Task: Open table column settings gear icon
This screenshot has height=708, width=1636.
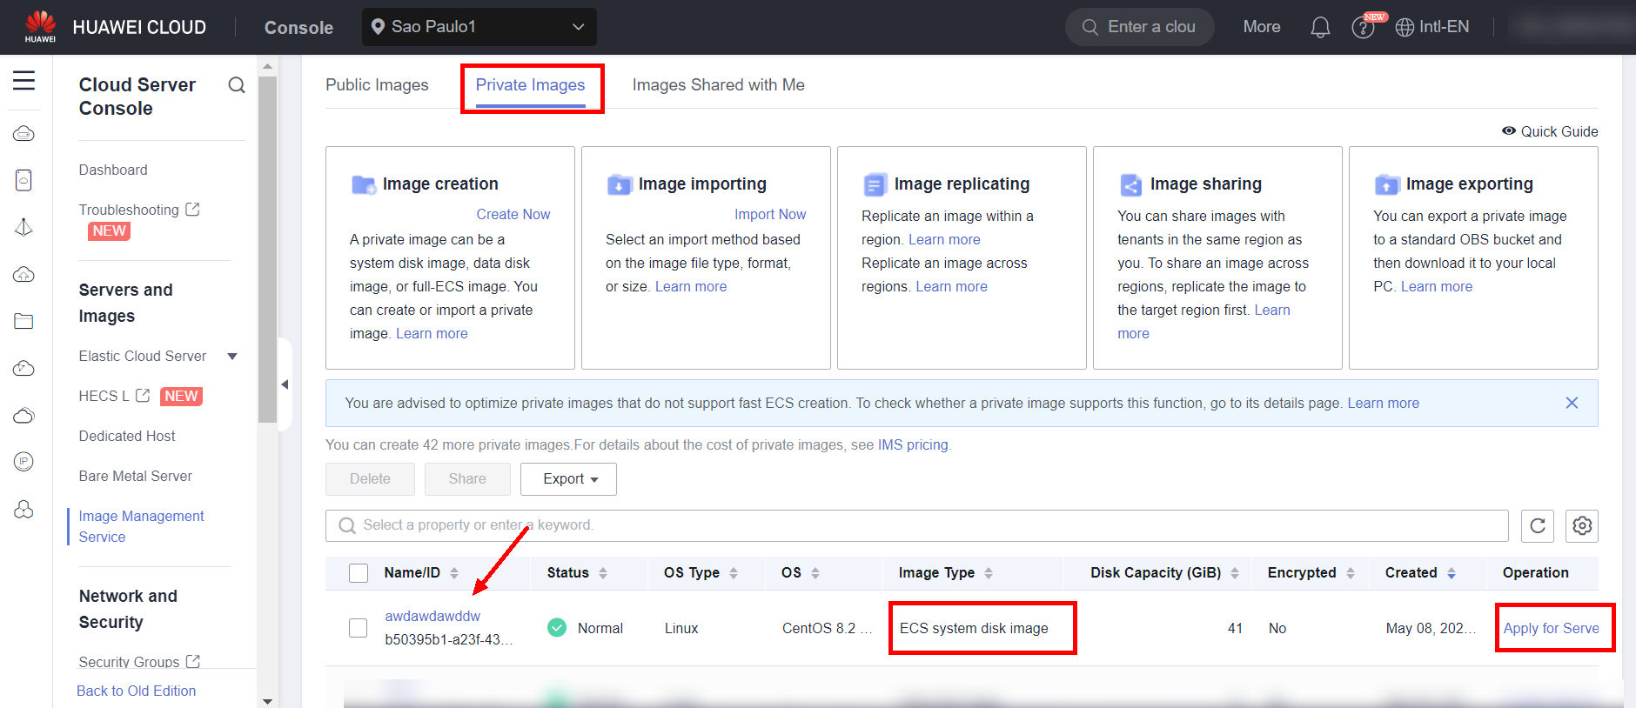Action: click(1582, 525)
